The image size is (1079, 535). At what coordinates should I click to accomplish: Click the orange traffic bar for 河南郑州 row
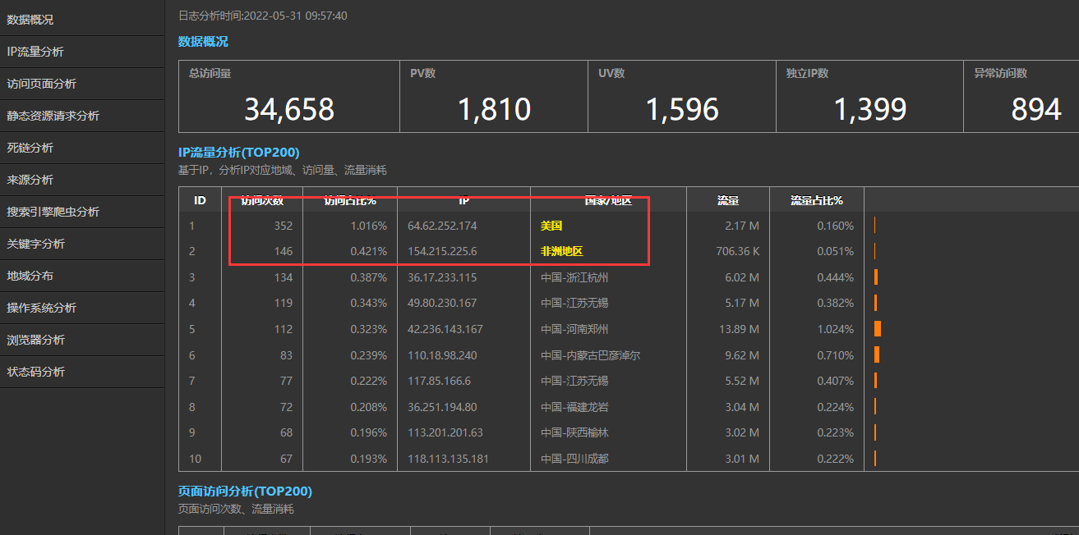click(x=878, y=329)
